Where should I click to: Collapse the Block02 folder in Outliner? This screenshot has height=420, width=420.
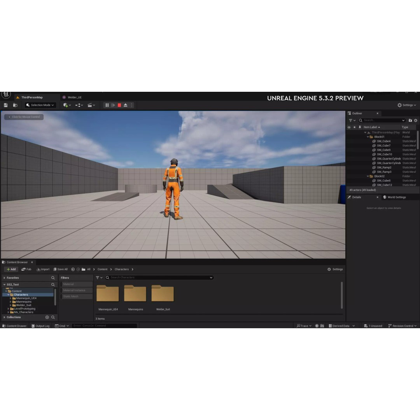click(x=368, y=177)
